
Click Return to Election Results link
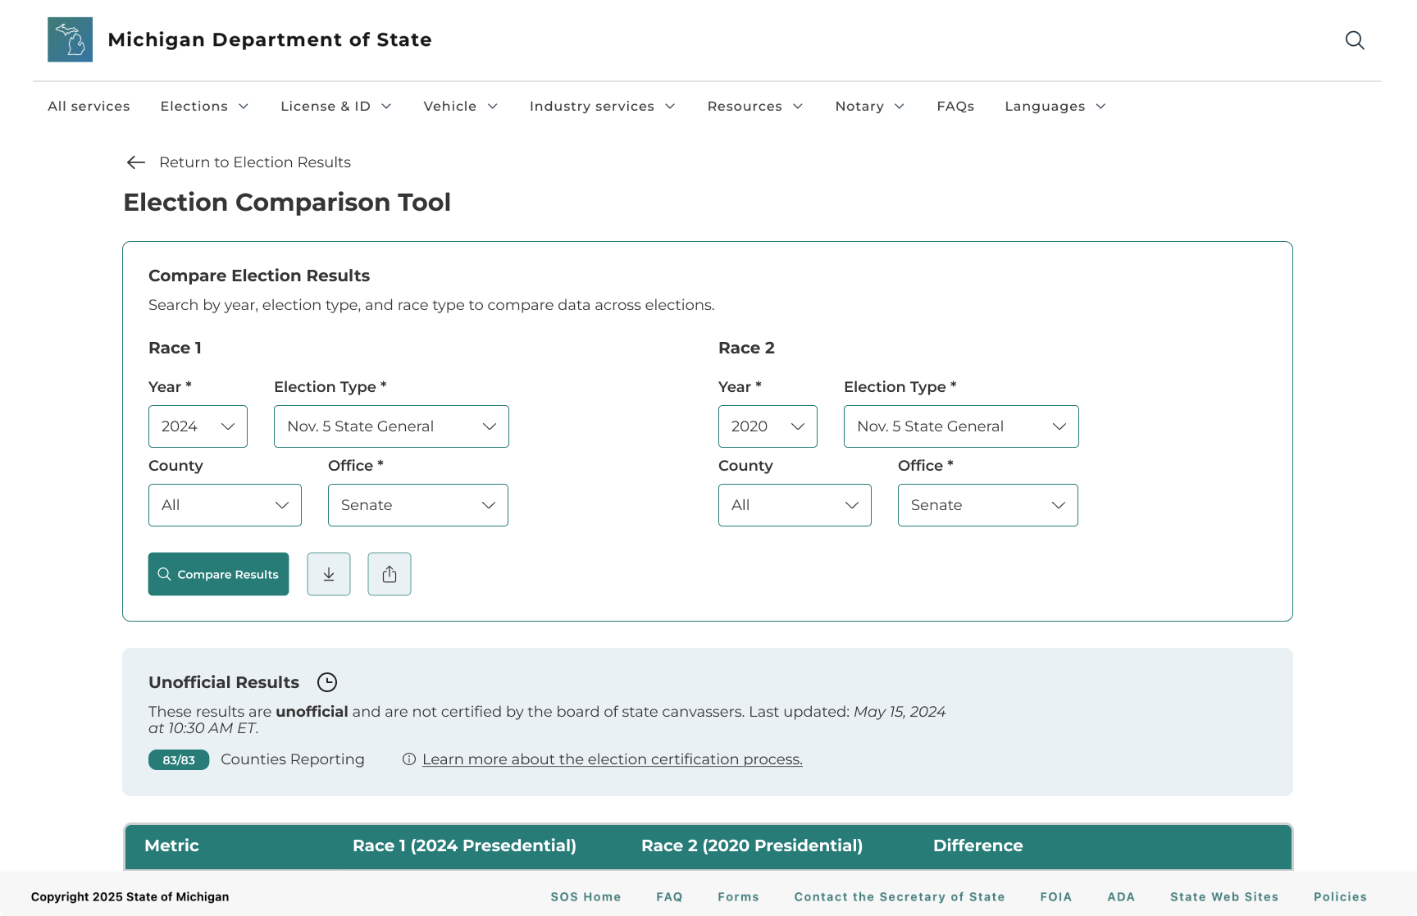tap(255, 162)
